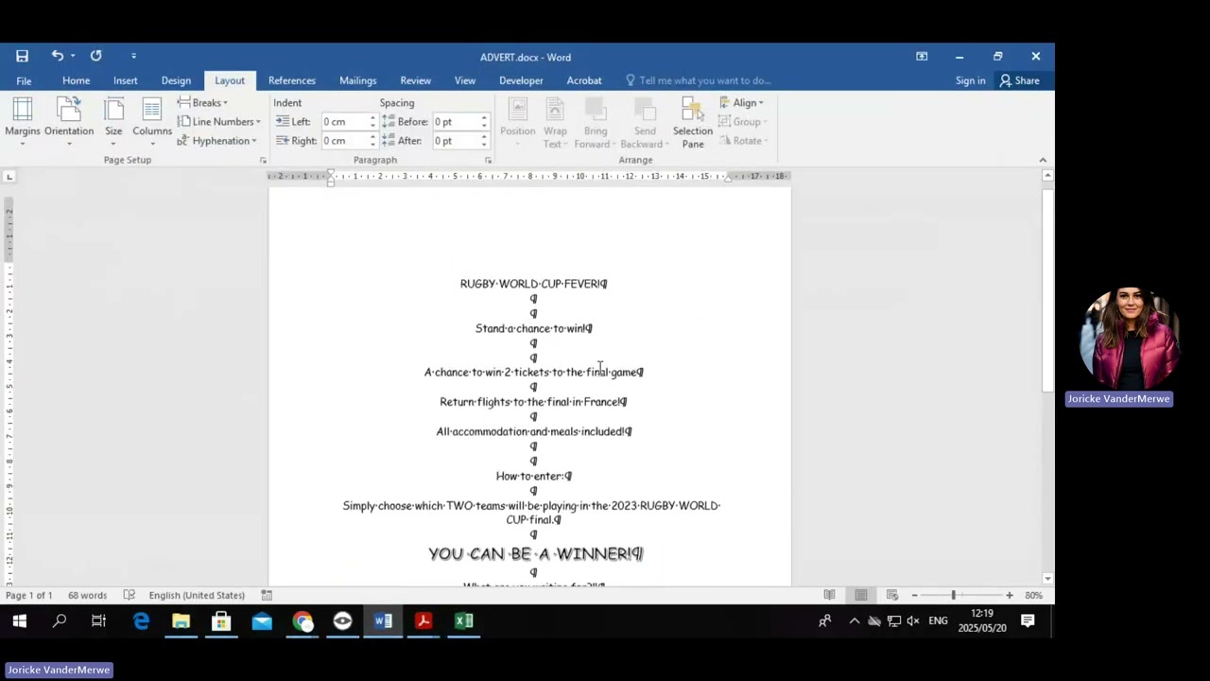Click the macro recording icon in status bar
The height and width of the screenshot is (681, 1210).
click(x=267, y=595)
